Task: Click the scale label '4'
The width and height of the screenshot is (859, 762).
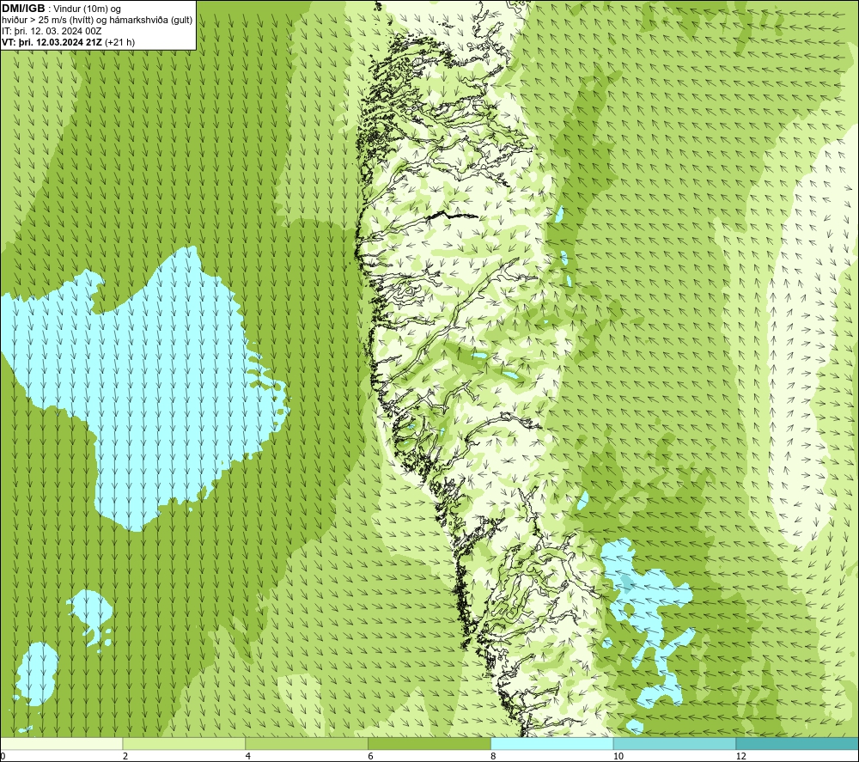Action: tap(248, 756)
